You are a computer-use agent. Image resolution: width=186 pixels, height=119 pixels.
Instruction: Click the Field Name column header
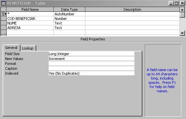(30, 9)
